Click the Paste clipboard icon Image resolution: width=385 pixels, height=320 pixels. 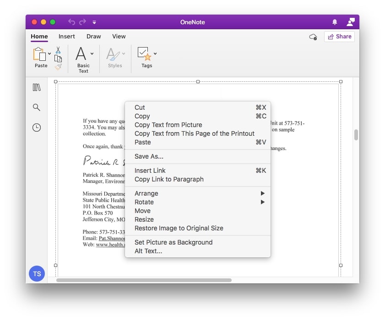pos(39,54)
